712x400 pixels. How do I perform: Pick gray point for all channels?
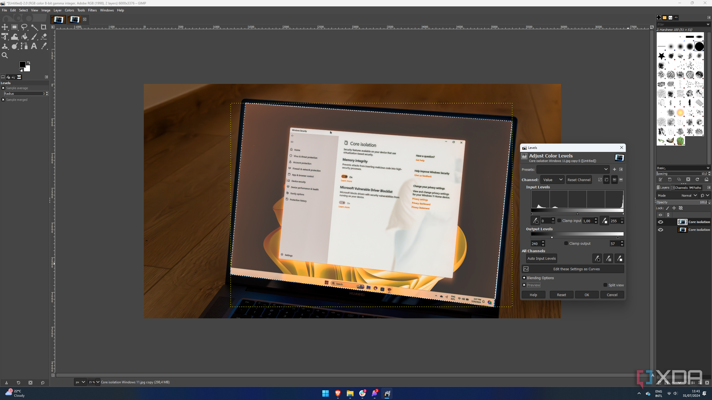click(x=608, y=259)
